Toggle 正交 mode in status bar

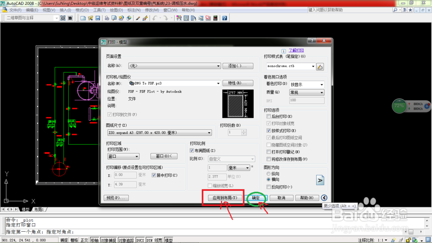[x=84, y=240]
